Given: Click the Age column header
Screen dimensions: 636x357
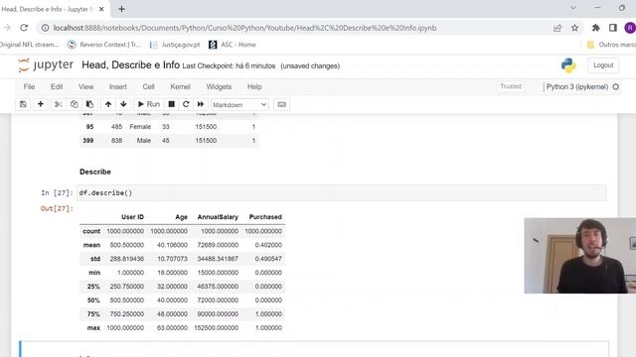Looking at the screenshot, I should pyautogui.click(x=181, y=217).
